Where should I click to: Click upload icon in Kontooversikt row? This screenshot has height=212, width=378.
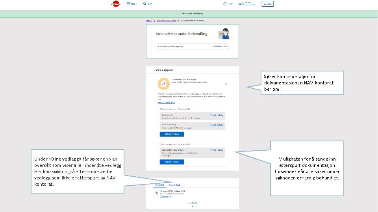pyautogui.click(x=211, y=115)
